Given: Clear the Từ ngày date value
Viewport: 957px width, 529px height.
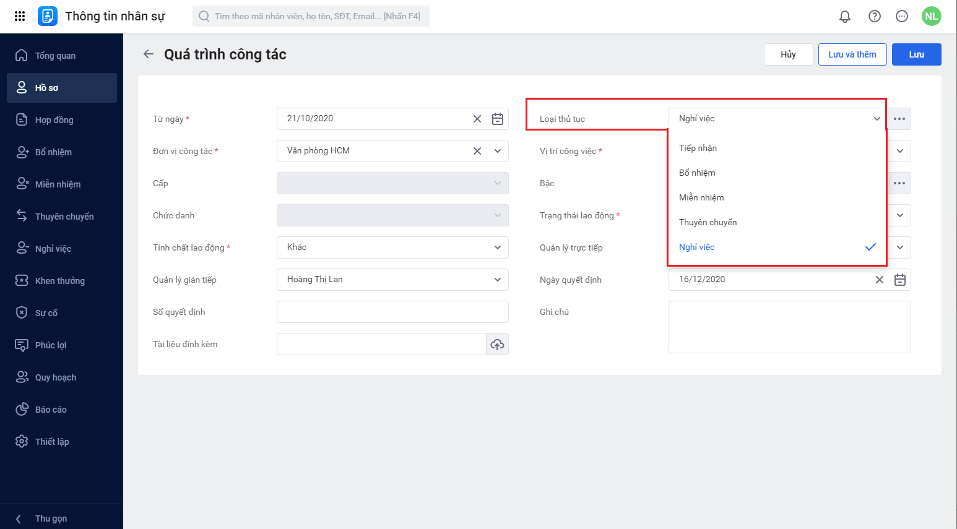Looking at the screenshot, I should (477, 119).
